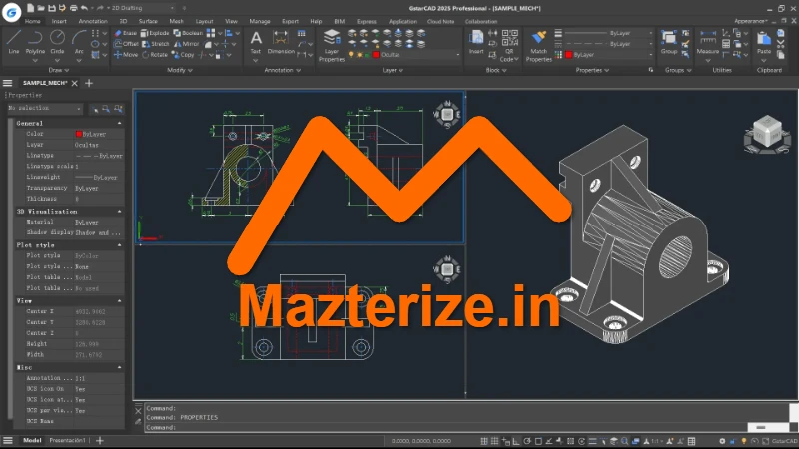
Task: Click the Rotate tool
Action: click(x=155, y=55)
